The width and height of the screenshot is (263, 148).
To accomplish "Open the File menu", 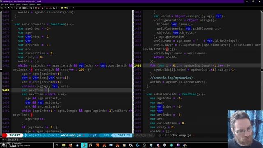I will click(2, 5).
